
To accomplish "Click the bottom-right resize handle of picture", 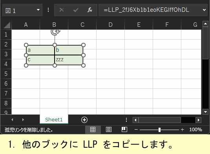I will click(x=83, y=65).
